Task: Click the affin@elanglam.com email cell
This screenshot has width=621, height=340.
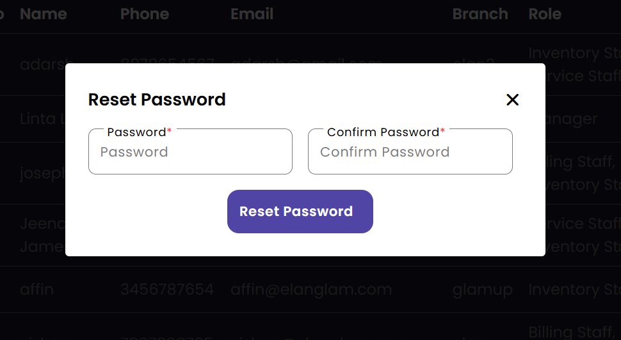Action: point(311,290)
